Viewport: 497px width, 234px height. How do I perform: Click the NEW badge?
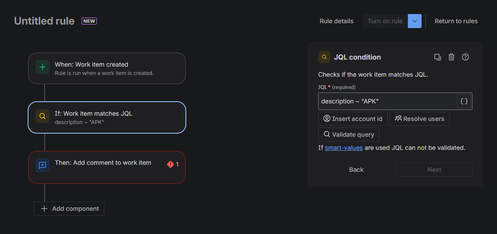tap(89, 21)
